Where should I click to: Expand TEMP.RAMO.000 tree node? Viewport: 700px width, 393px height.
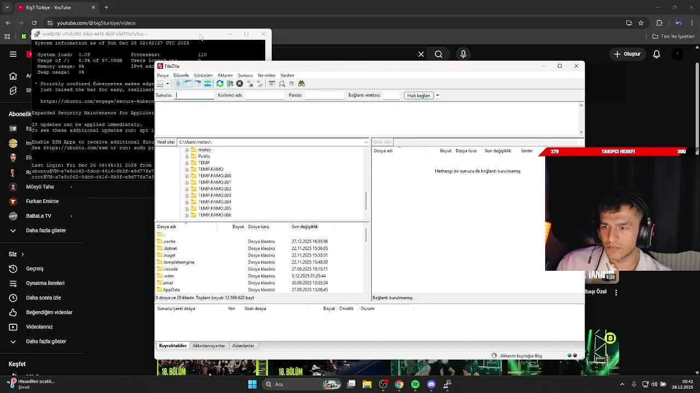coord(187,176)
